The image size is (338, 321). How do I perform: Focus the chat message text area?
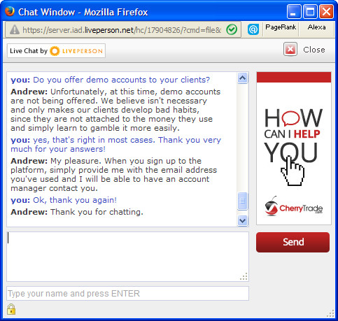[127, 257]
